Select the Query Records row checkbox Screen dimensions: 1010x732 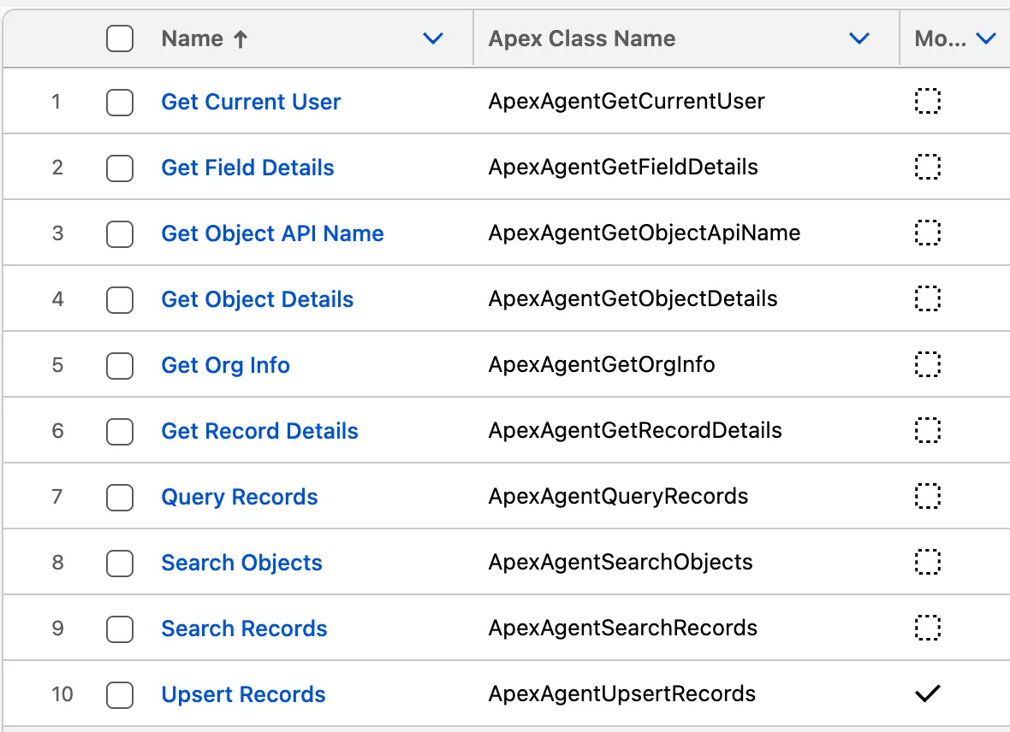[120, 497]
